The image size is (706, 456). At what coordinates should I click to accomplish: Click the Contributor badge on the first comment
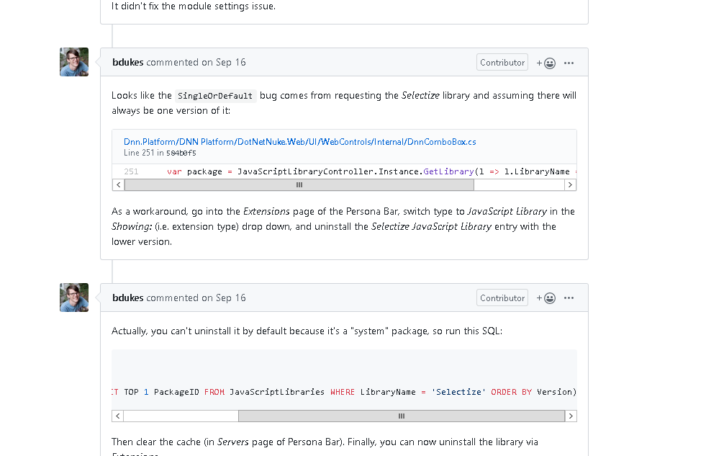pos(502,62)
